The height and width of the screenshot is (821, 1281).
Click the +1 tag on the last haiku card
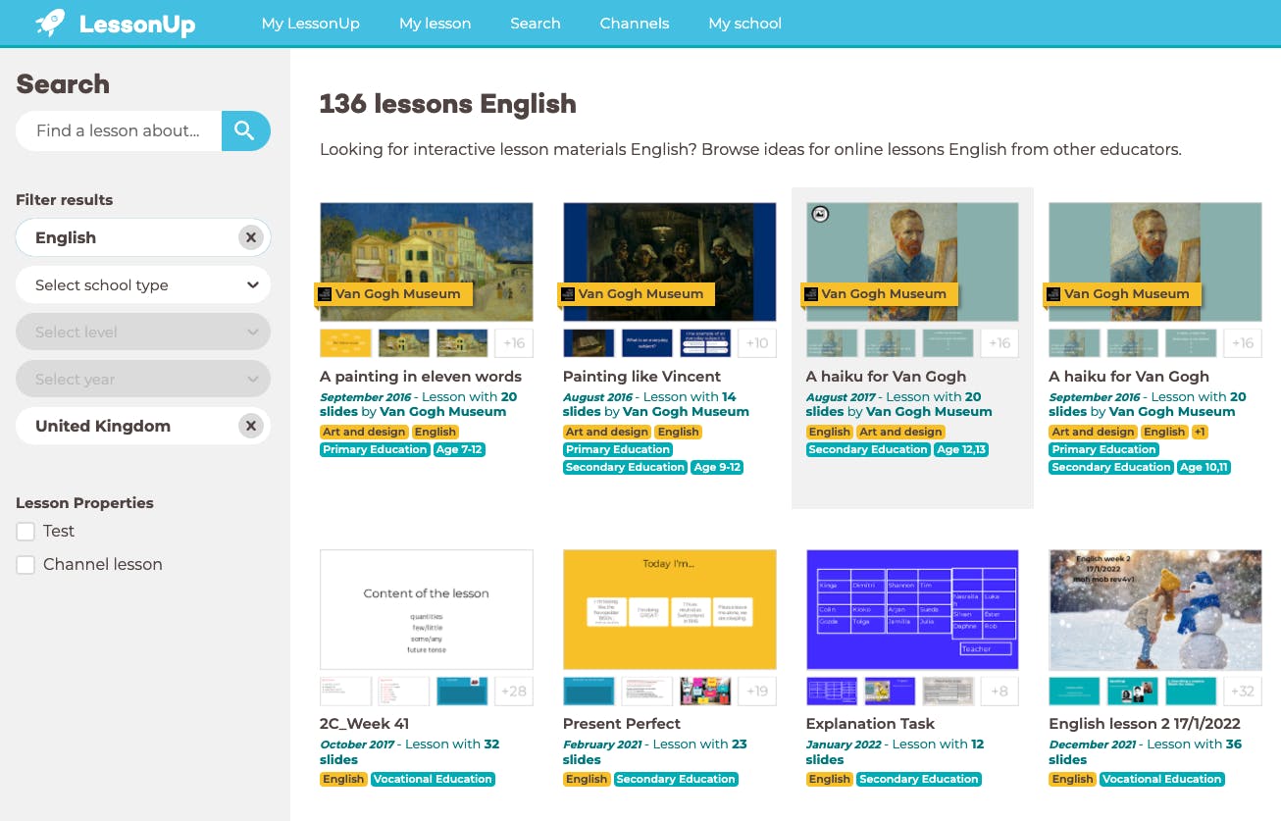pos(1200,433)
